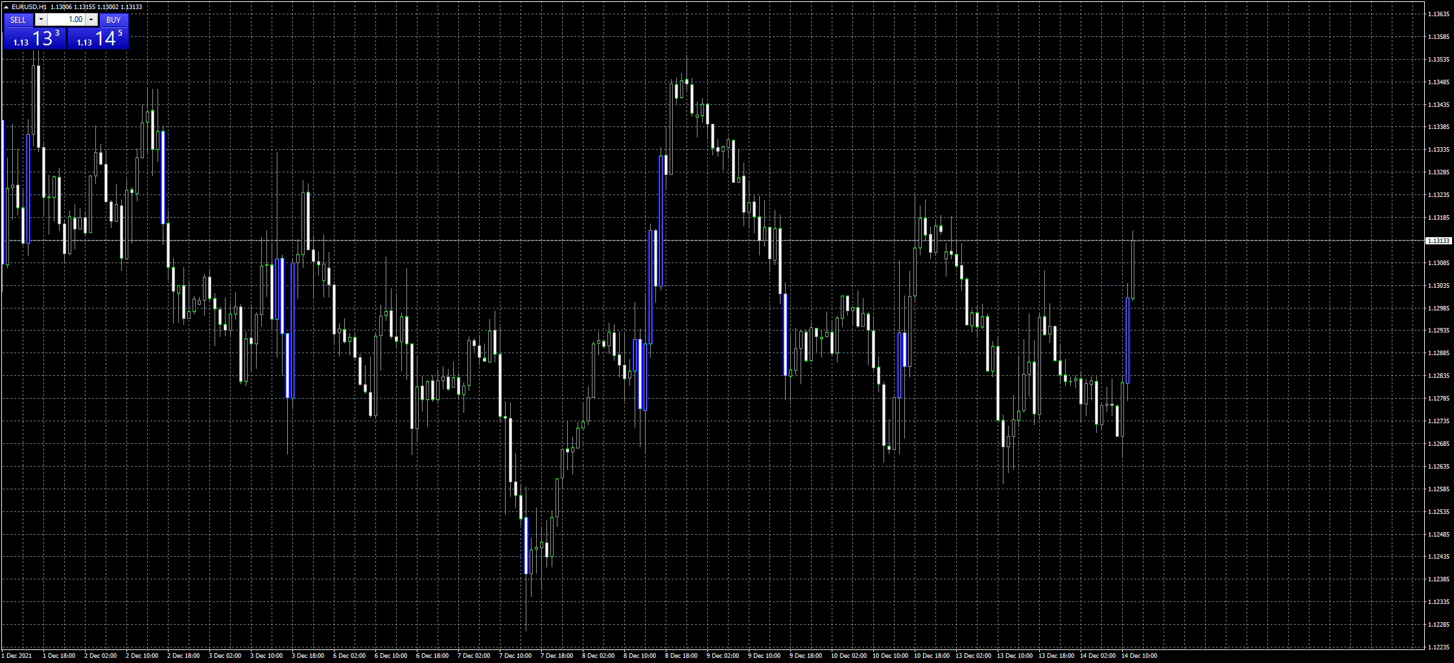
Task: Select the EURUSD,H1 chart title text
Action: coord(29,7)
